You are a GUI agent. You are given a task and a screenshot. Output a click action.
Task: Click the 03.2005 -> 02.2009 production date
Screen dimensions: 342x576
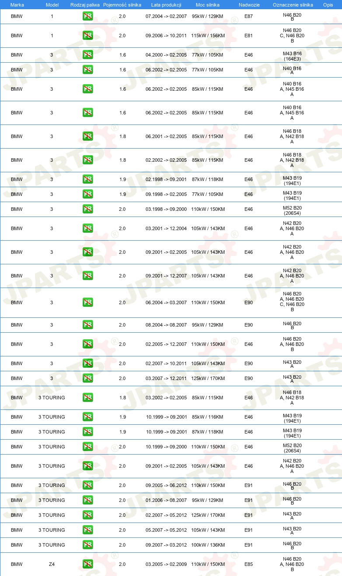pos(166,564)
